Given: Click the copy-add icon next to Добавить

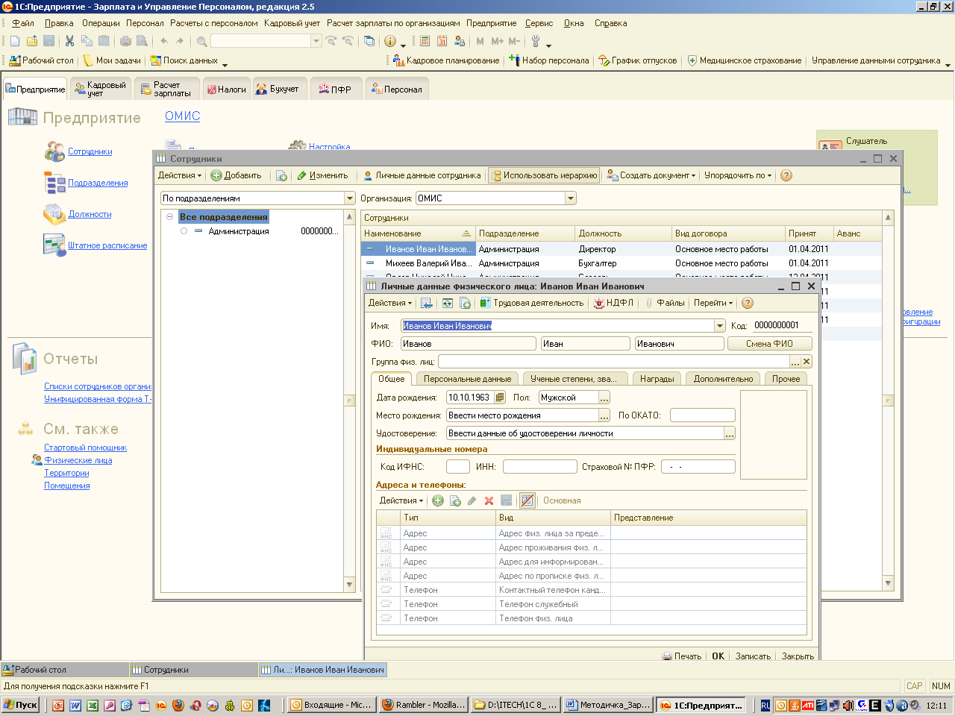Looking at the screenshot, I should [281, 175].
